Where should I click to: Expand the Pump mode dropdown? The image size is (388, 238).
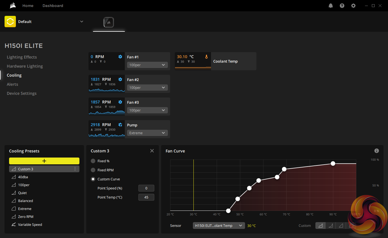tap(147, 133)
